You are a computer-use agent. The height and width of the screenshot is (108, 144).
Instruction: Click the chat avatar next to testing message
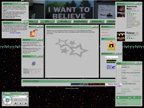click(119, 66)
